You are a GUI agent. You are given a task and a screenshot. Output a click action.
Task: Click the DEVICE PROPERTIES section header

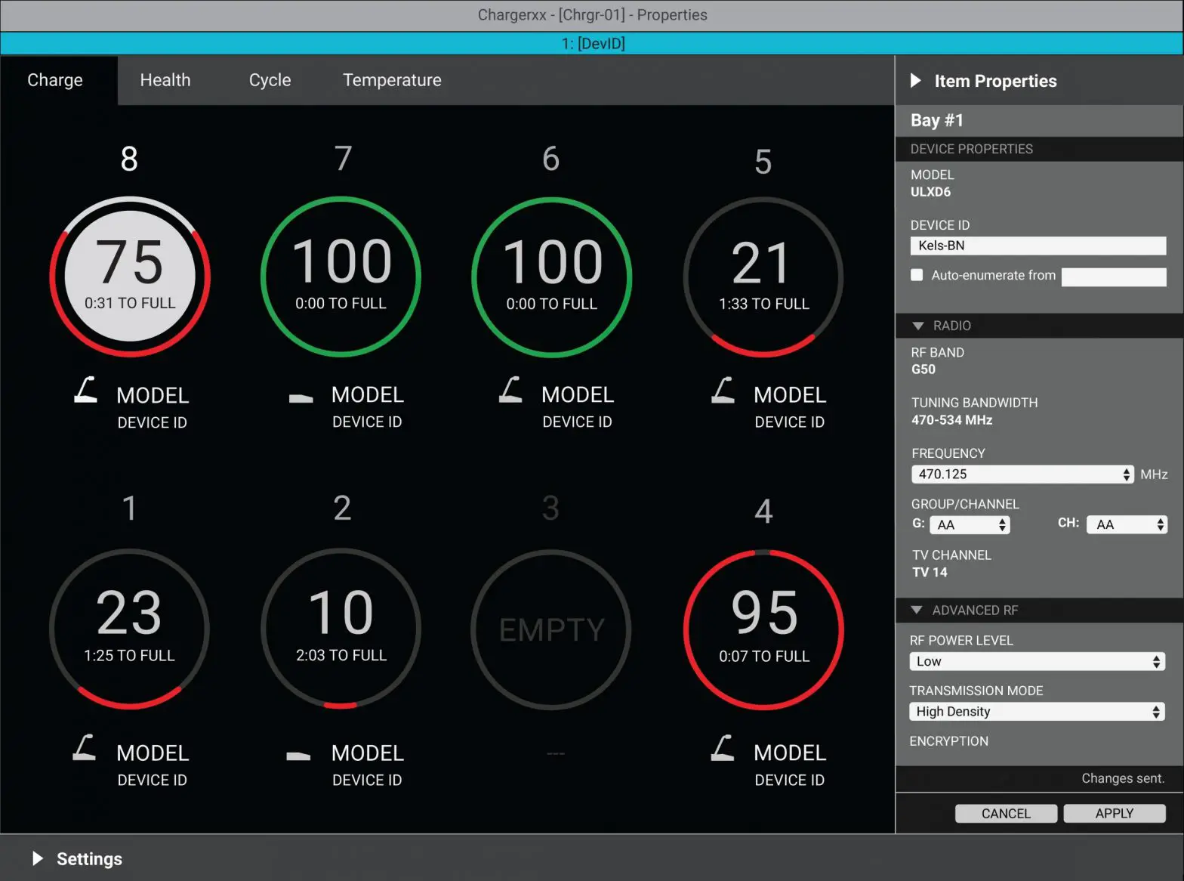click(1039, 149)
